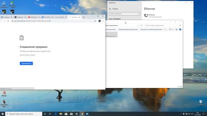The width and height of the screenshot is (207, 116).
Task: View site info icon in address bar
Action: [12, 21]
